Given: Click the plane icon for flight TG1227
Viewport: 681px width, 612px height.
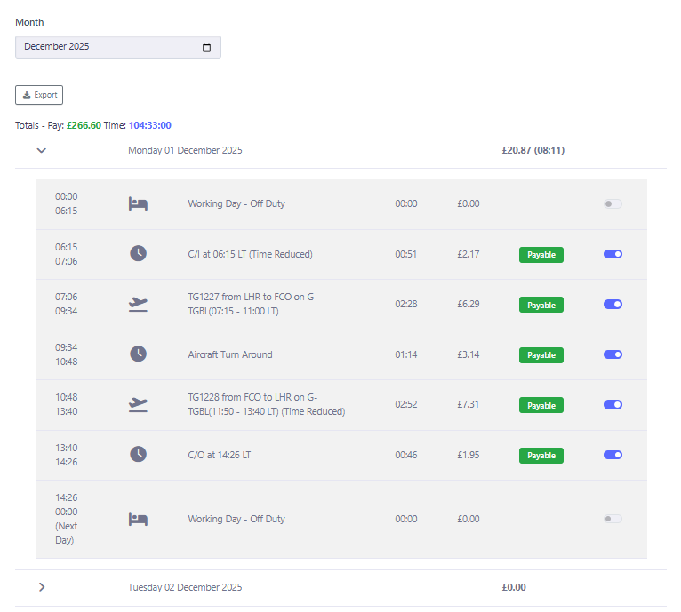Looking at the screenshot, I should click(x=138, y=305).
